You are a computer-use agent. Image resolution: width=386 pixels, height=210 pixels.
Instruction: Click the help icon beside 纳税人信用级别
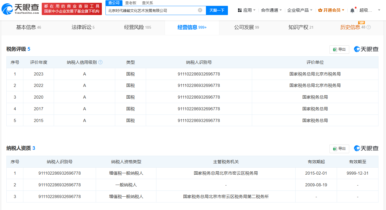pyautogui.click(x=100, y=62)
